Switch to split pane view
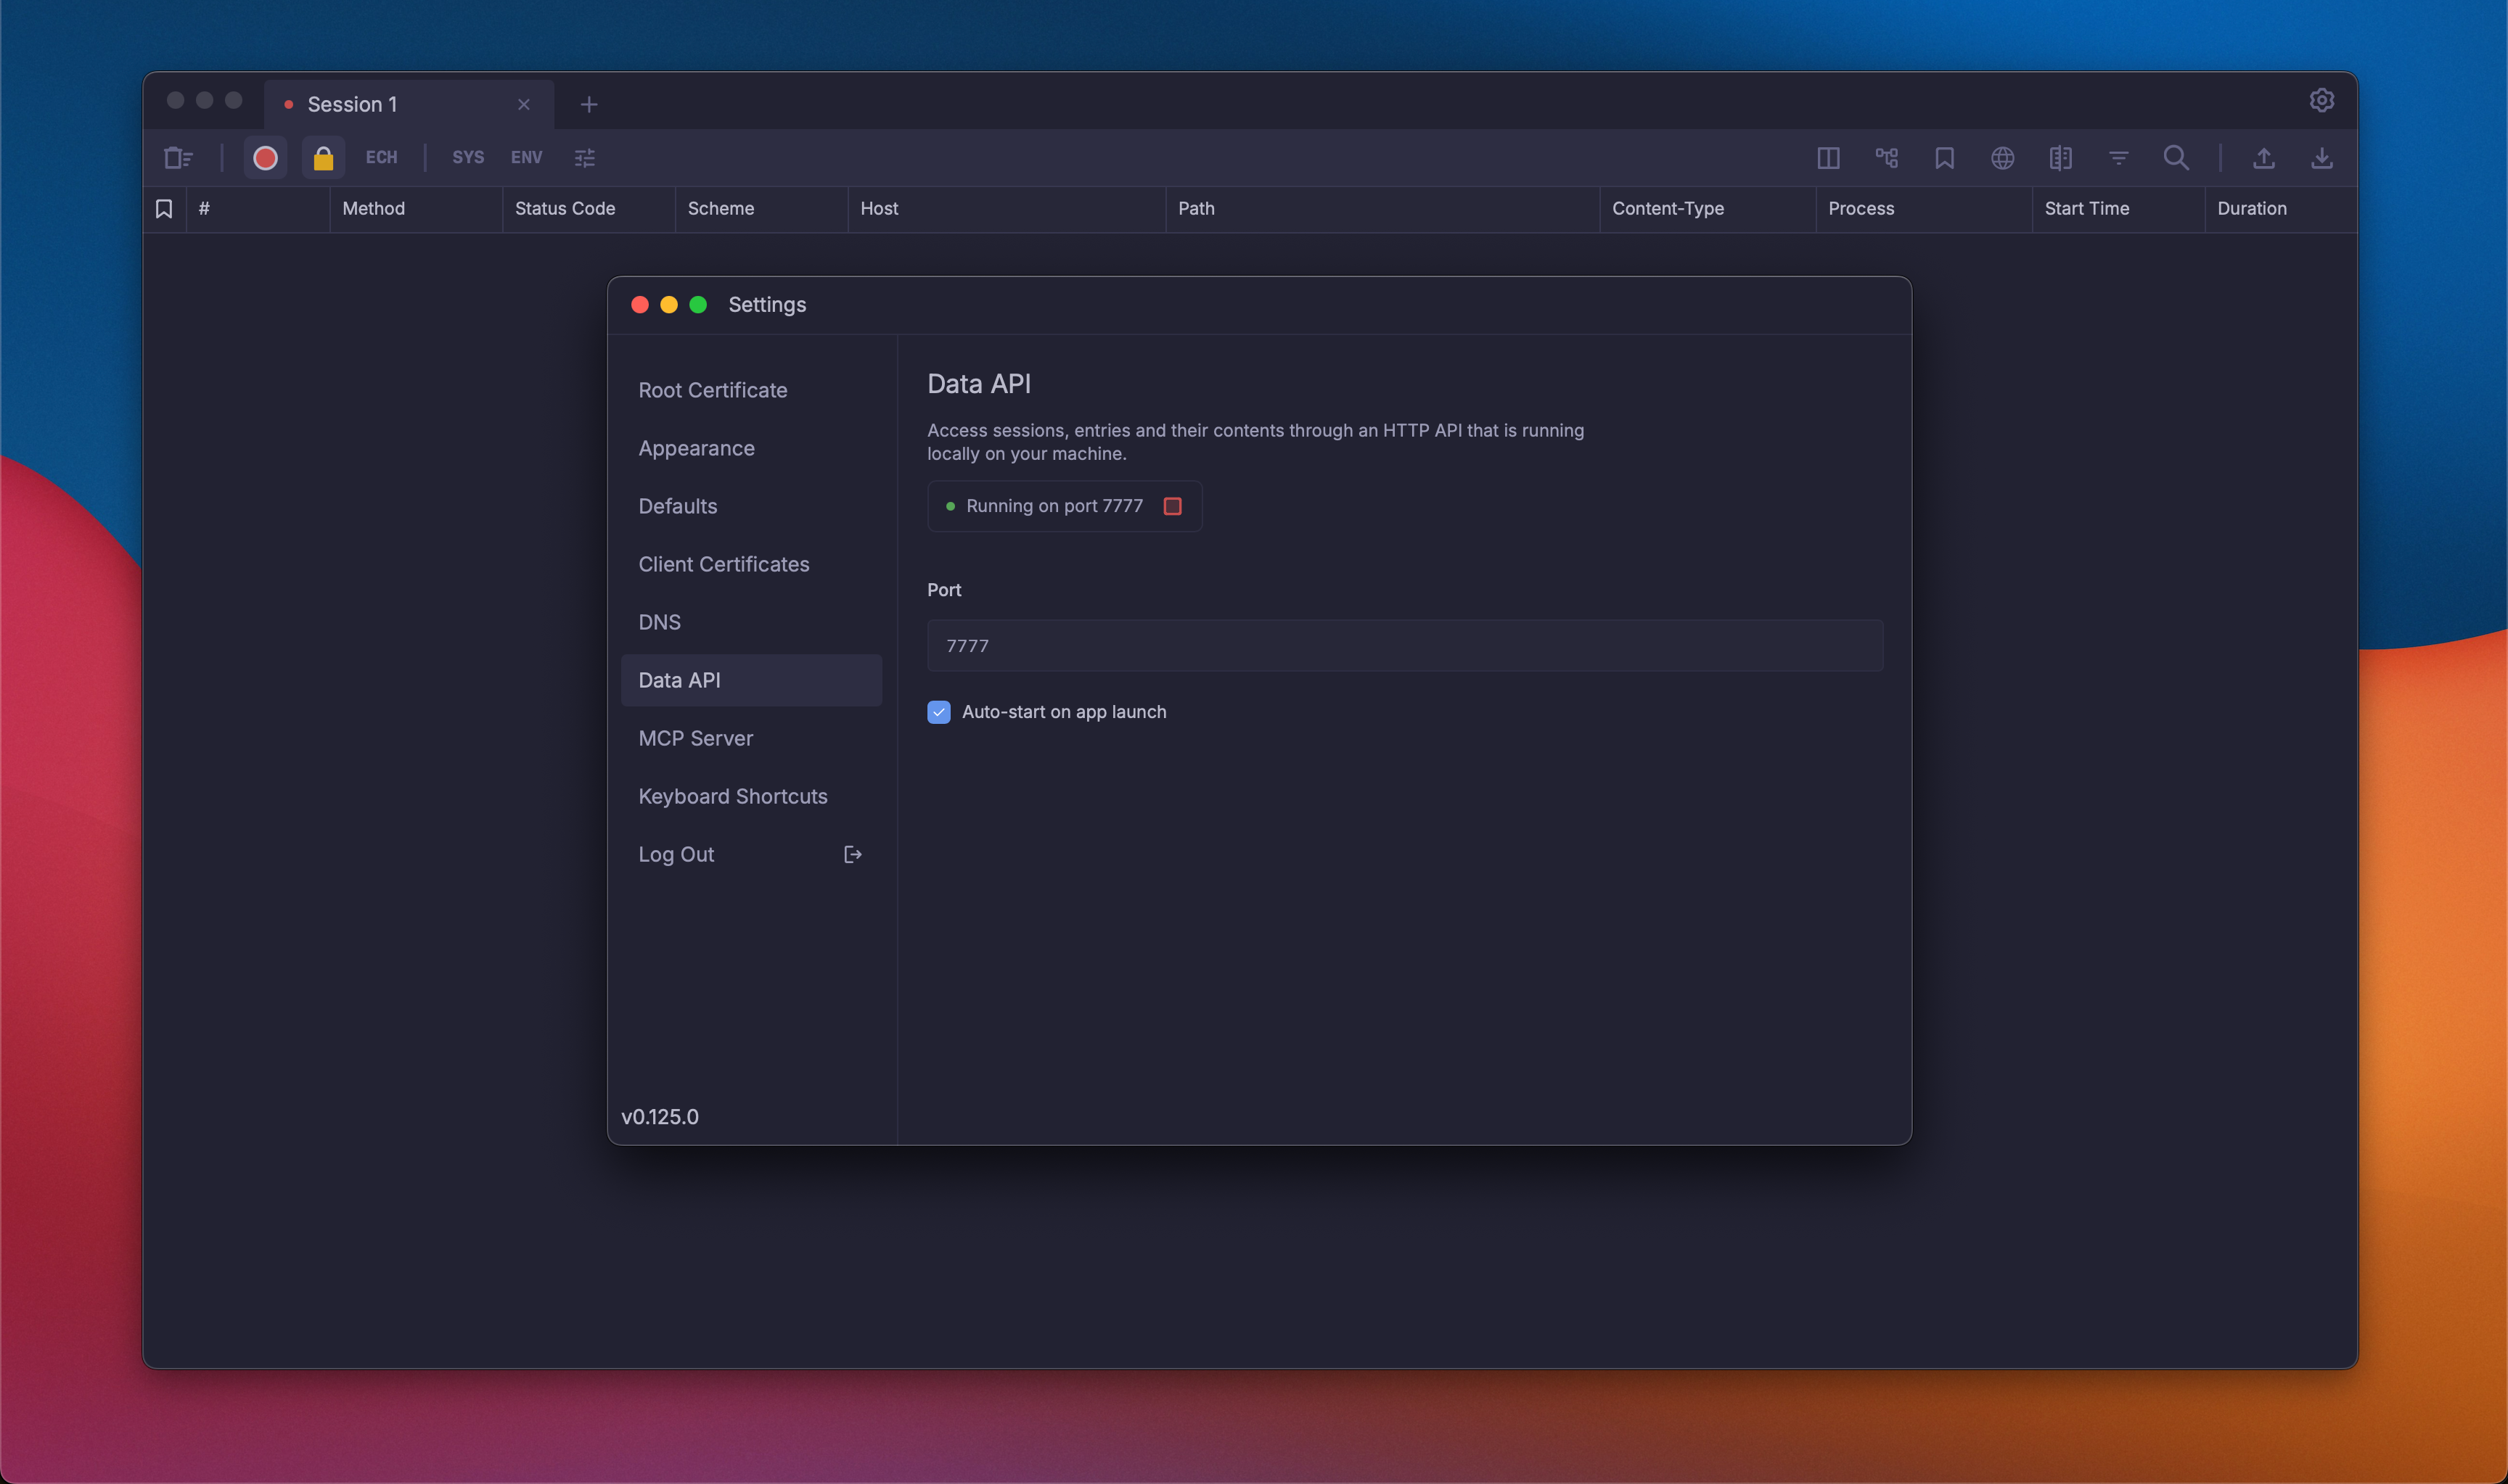The width and height of the screenshot is (2508, 1484). point(1828,157)
